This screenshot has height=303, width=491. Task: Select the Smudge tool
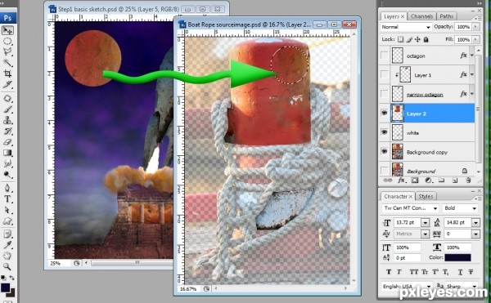coord(7,163)
